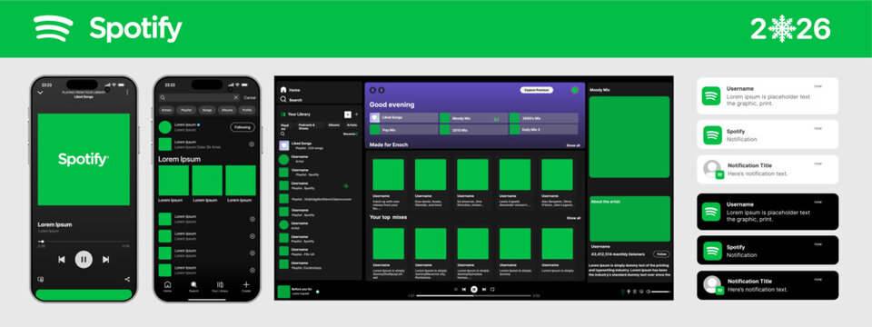Tap the album art on the now-playing phone
The height and width of the screenshot is (327, 872).
tap(84, 160)
